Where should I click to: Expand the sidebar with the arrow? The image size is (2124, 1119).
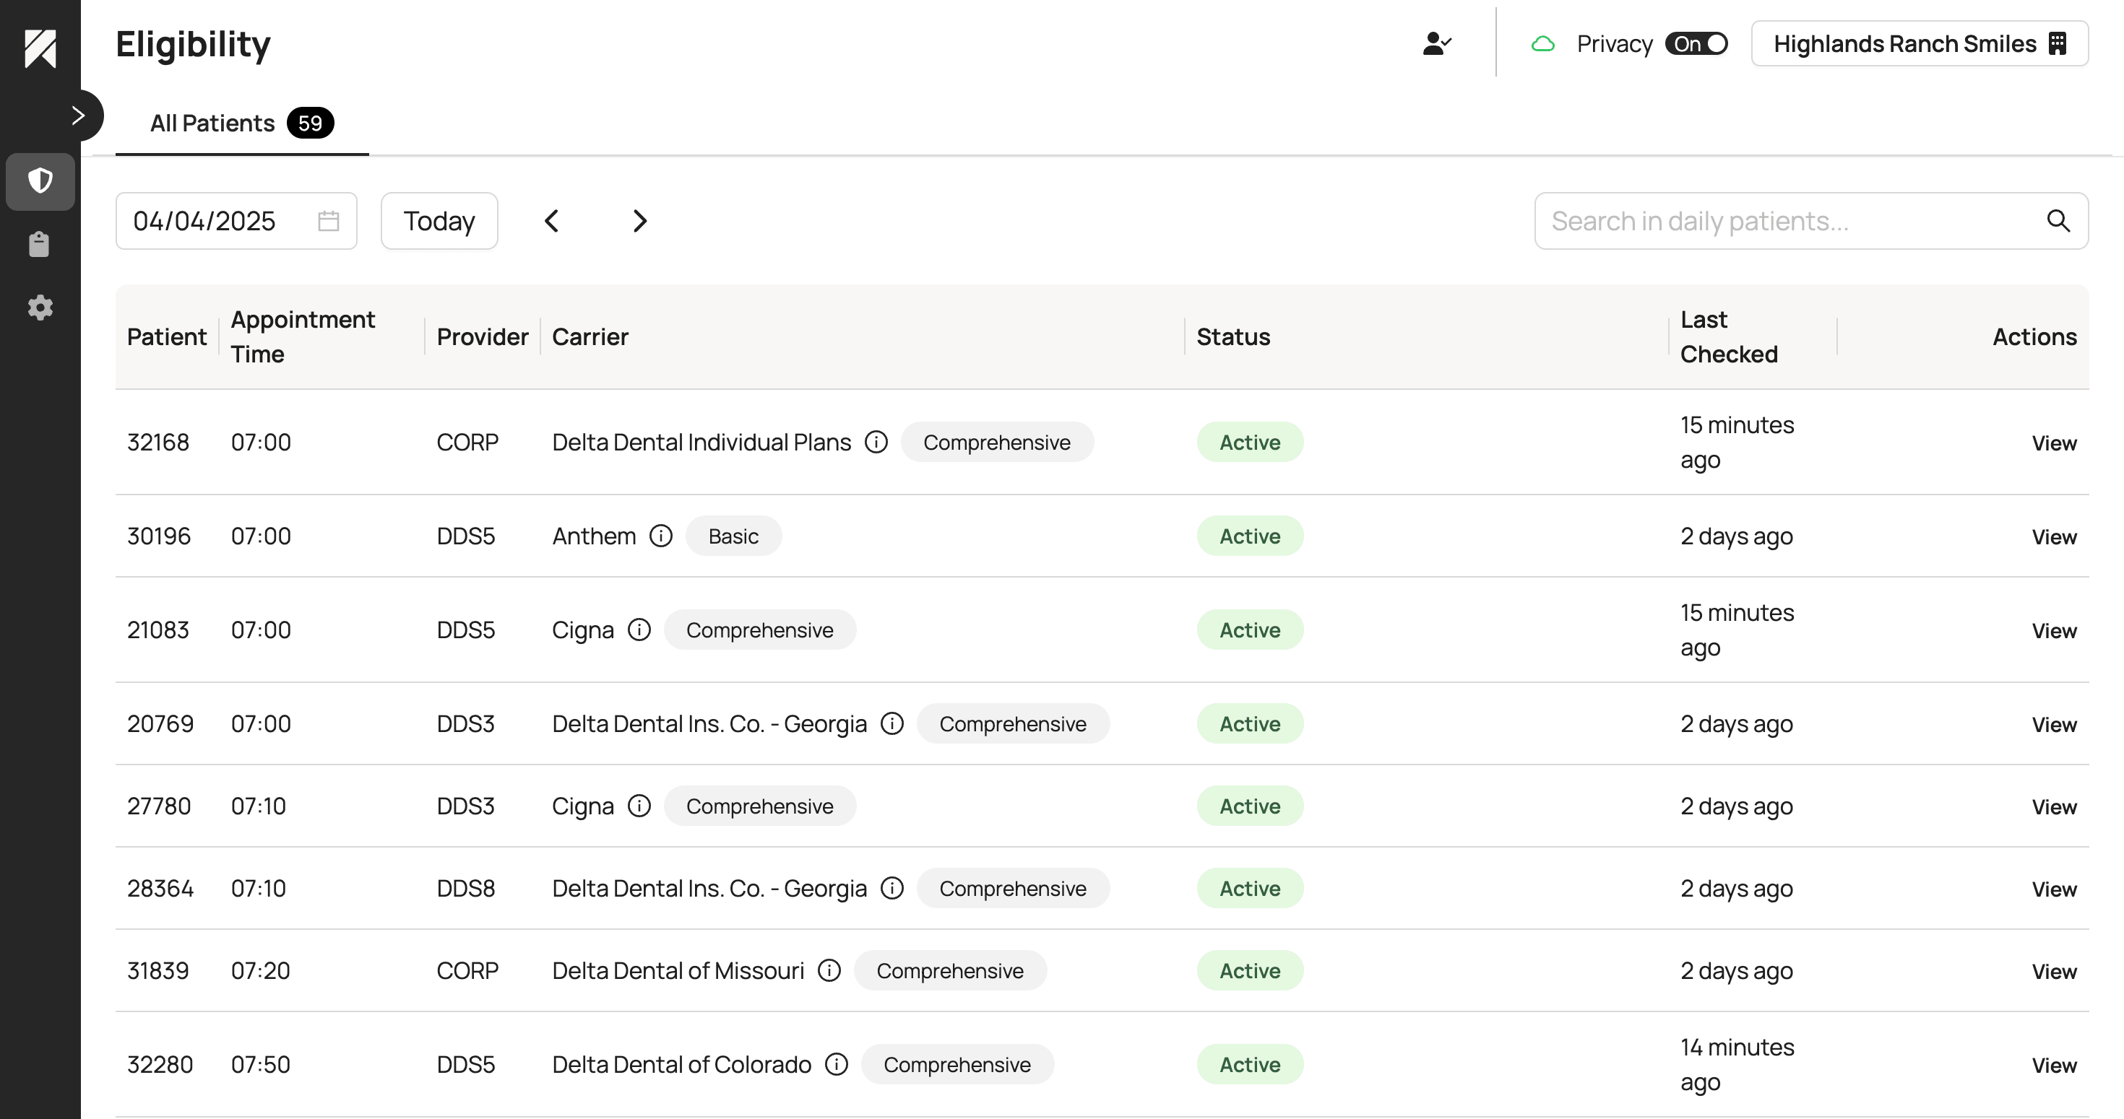(x=78, y=116)
